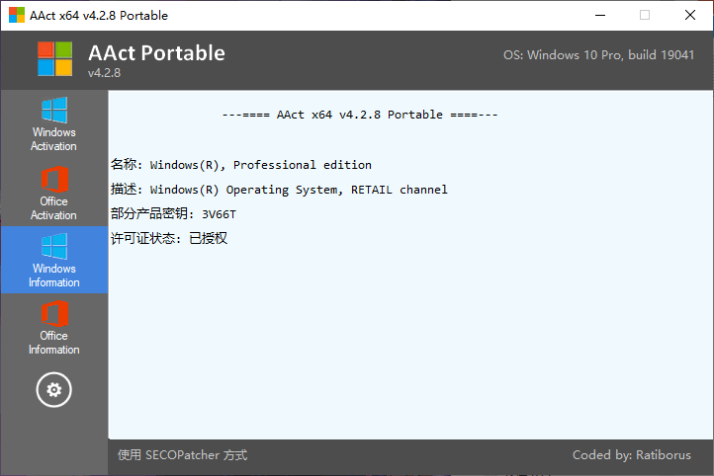The width and height of the screenshot is (714, 476).
Task: Click the 'v4.2.8' version label
Action: (104, 73)
